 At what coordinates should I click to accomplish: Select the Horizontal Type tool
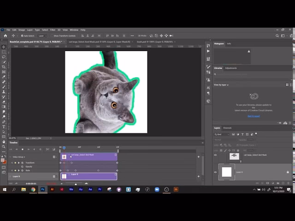click(4, 127)
